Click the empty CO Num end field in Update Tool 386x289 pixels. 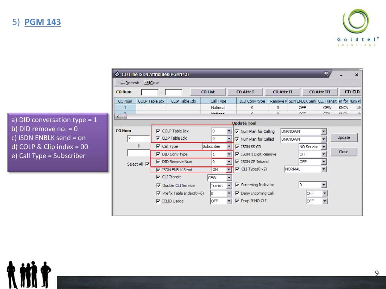[x=138, y=153]
